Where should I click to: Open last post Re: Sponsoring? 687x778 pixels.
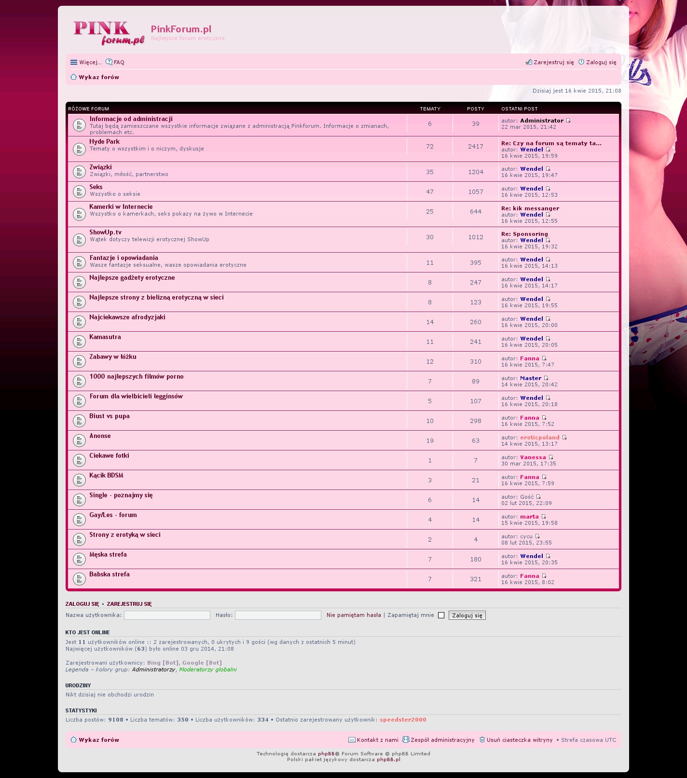point(524,234)
